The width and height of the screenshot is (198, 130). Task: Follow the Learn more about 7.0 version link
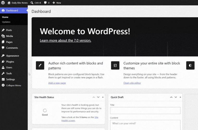(x=65, y=41)
